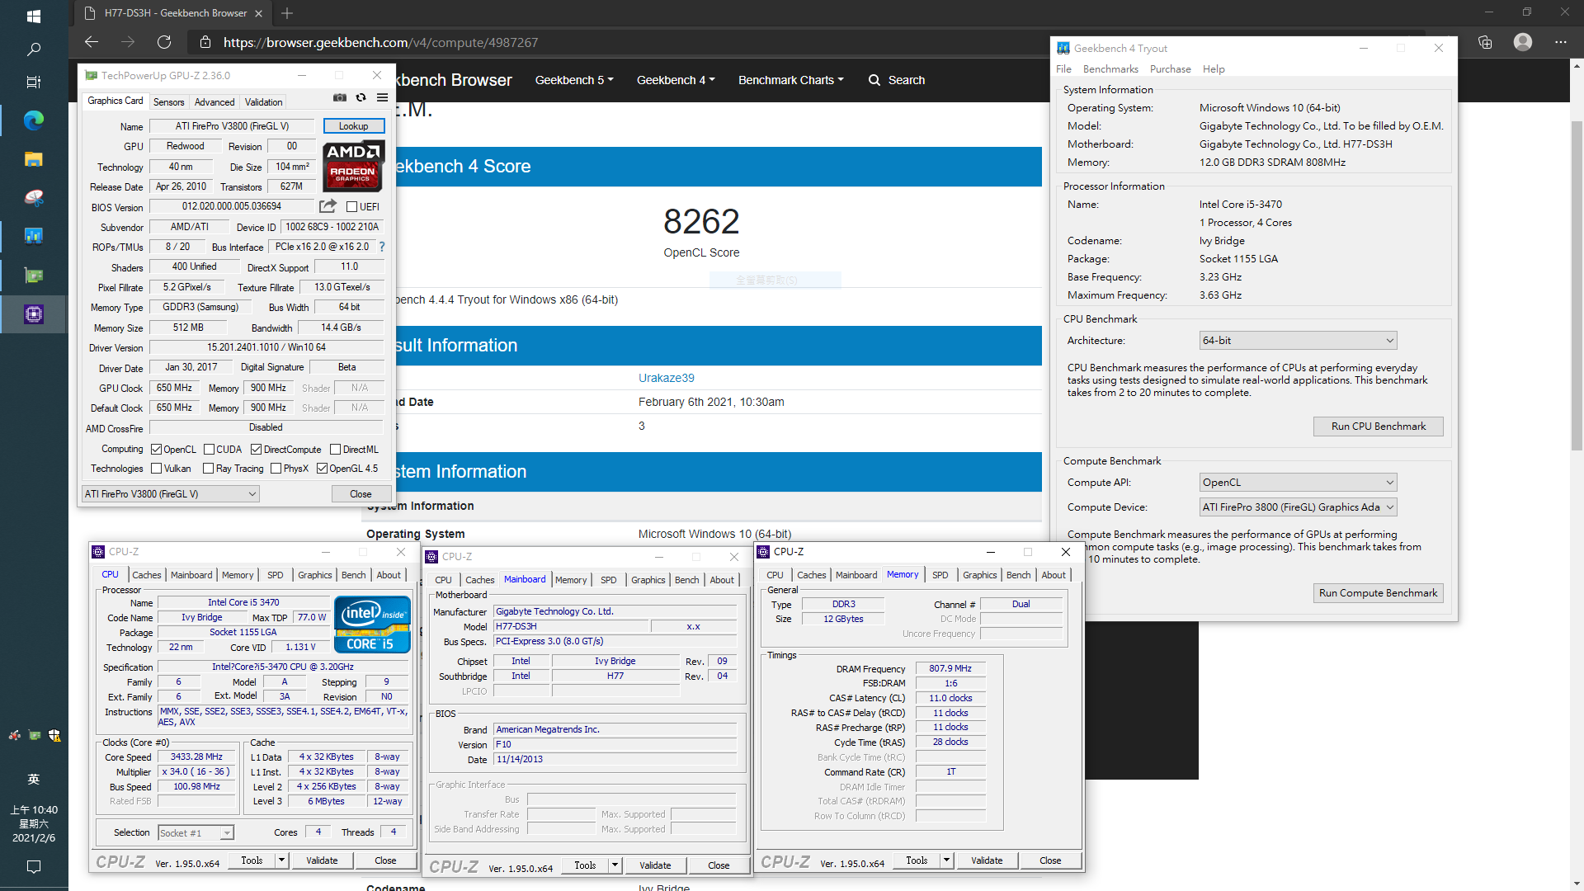Open Task View from the taskbar
Viewport: 1584px width, 891px height.
click(x=34, y=82)
